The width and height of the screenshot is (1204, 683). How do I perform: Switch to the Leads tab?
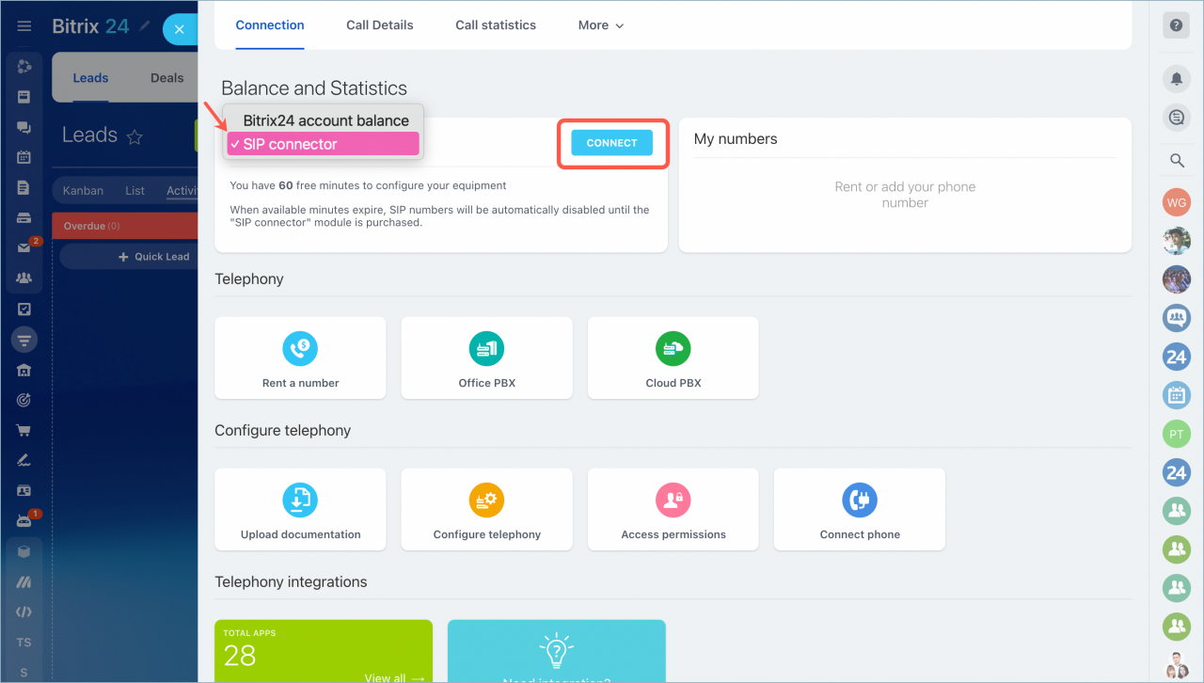click(x=90, y=78)
